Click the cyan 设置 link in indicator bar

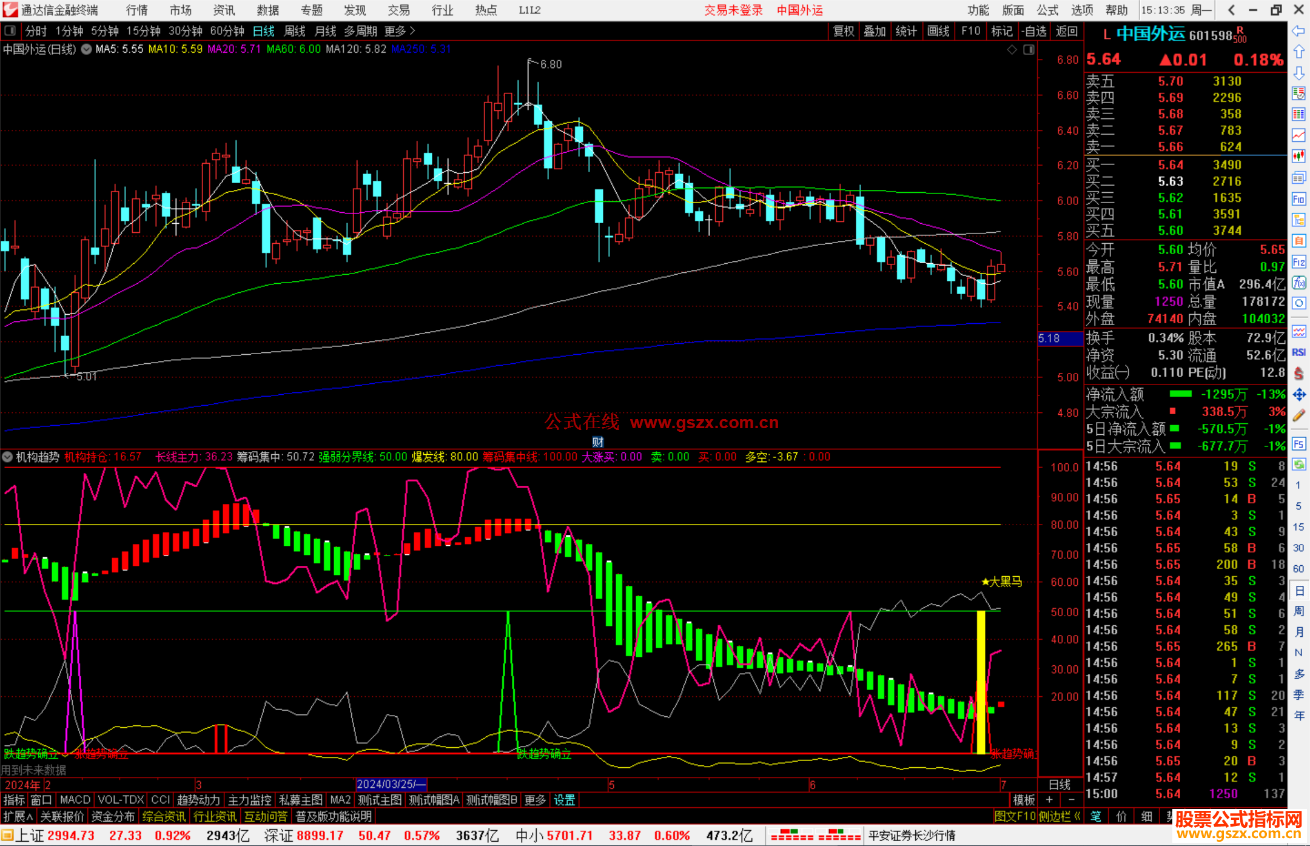pos(564,800)
